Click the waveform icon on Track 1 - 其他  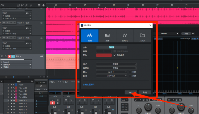coord(41,38)
